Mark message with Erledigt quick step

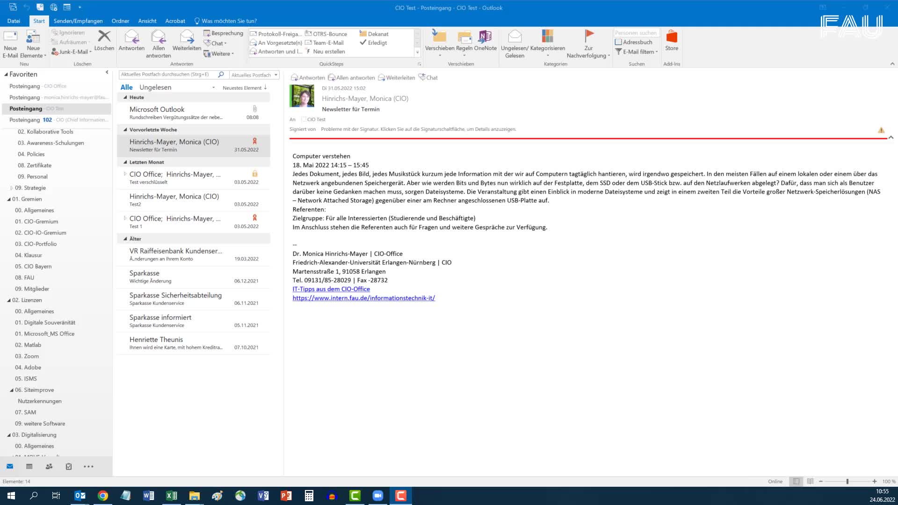click(x=373, y=43)
